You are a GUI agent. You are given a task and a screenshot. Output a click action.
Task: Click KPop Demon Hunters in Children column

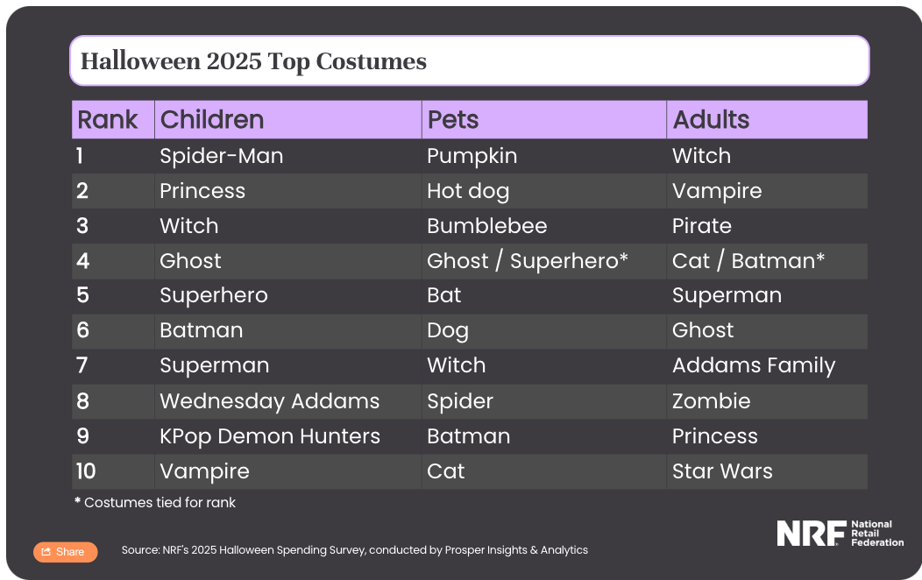[270, 436]
